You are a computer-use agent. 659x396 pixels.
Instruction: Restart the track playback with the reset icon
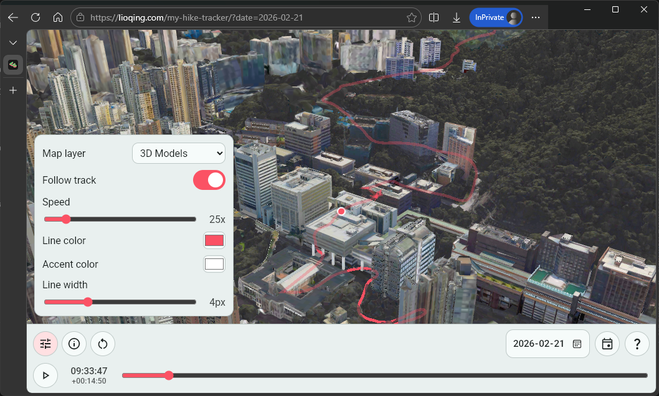pos(102,344)
